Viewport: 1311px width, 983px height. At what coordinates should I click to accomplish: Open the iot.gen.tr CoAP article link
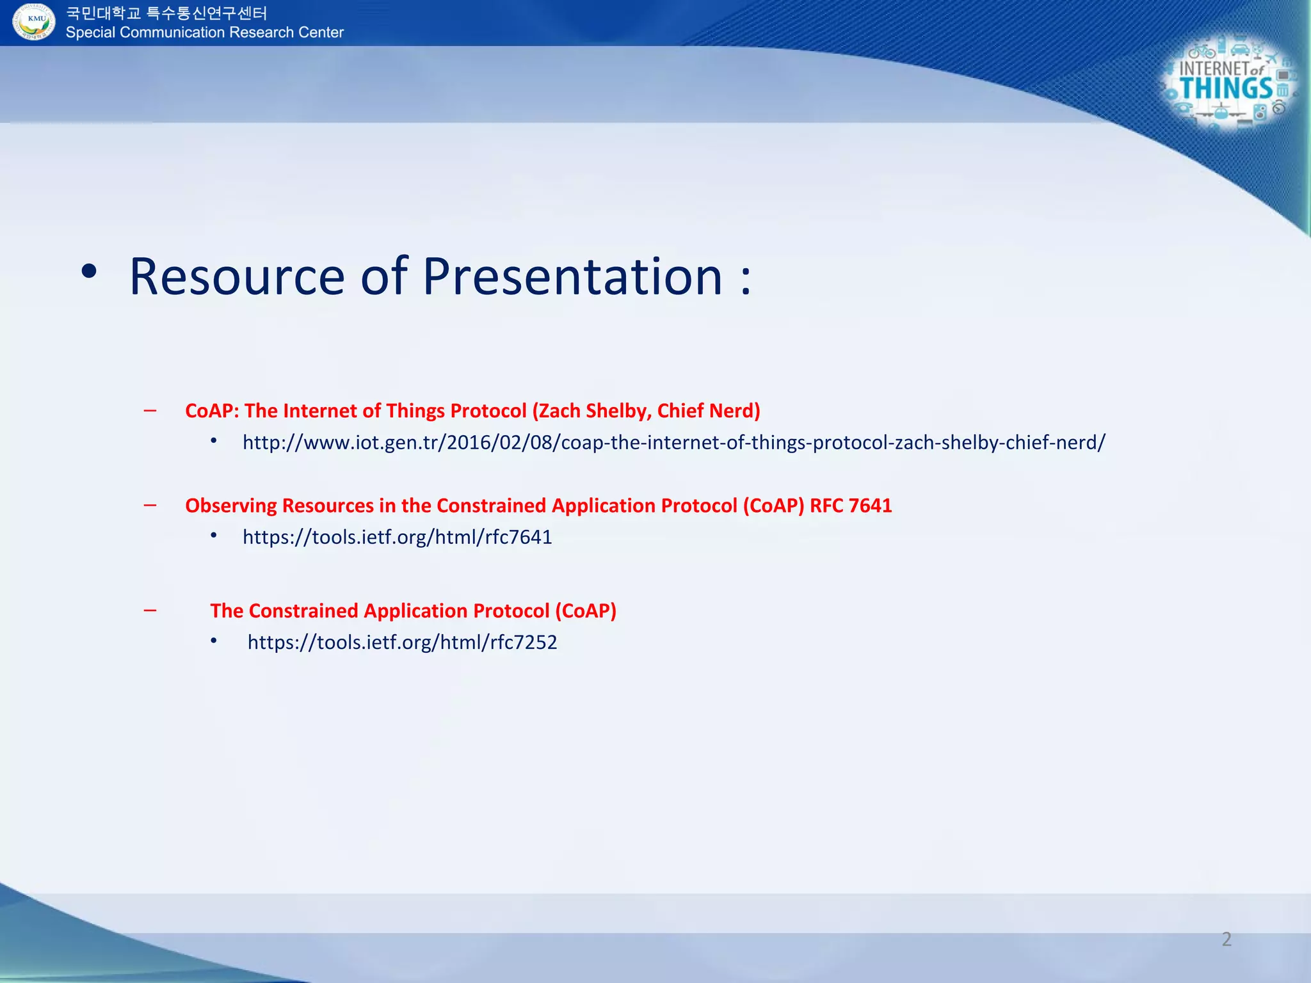(673, 442)
